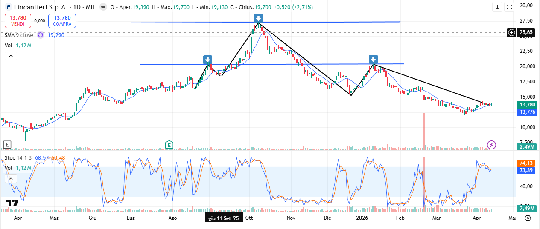Click the green 13,780 current price label

click(x=525, y=105)
